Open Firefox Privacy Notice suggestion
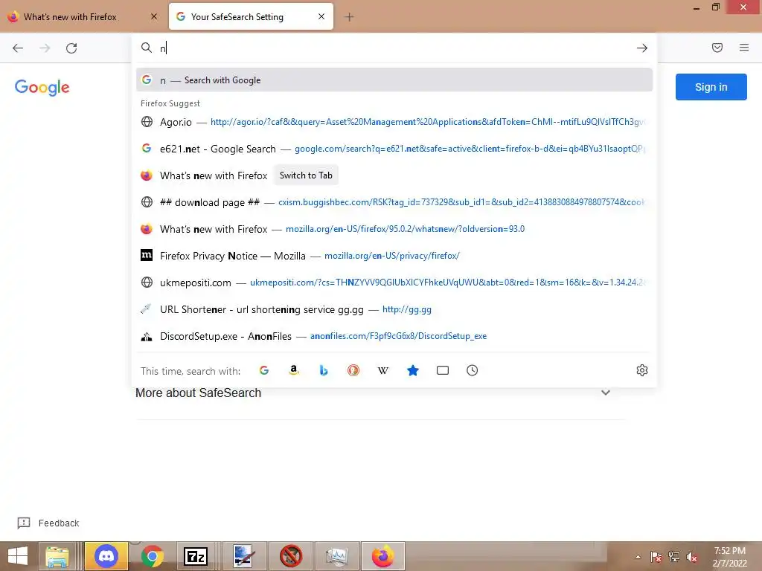This screenshot has height=571, width=762. coord(394,256)
